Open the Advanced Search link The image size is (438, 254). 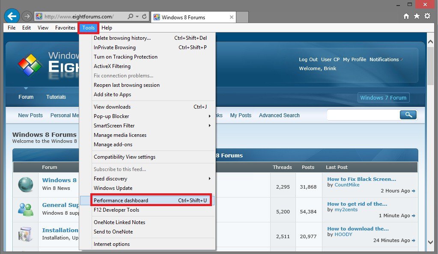pyautogui.click(x=279, y=115)
